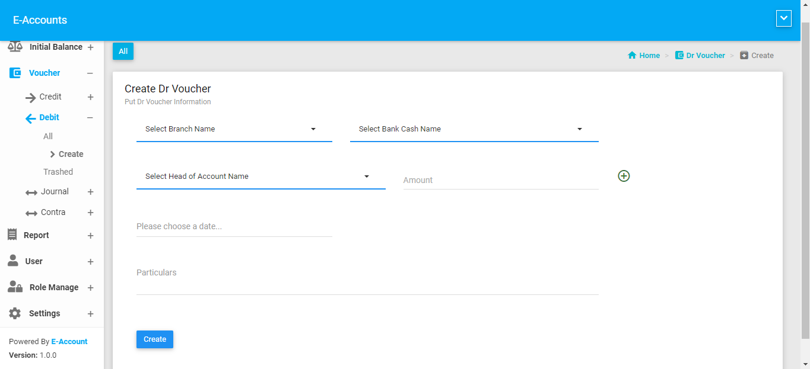The image size is (810, 369).
Task: Open the Select Head of Account dropdown
Action: (x=261, y=177)
